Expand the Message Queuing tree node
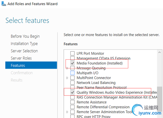The height and width of the screenshot is (118, 163). coord(67,68)
